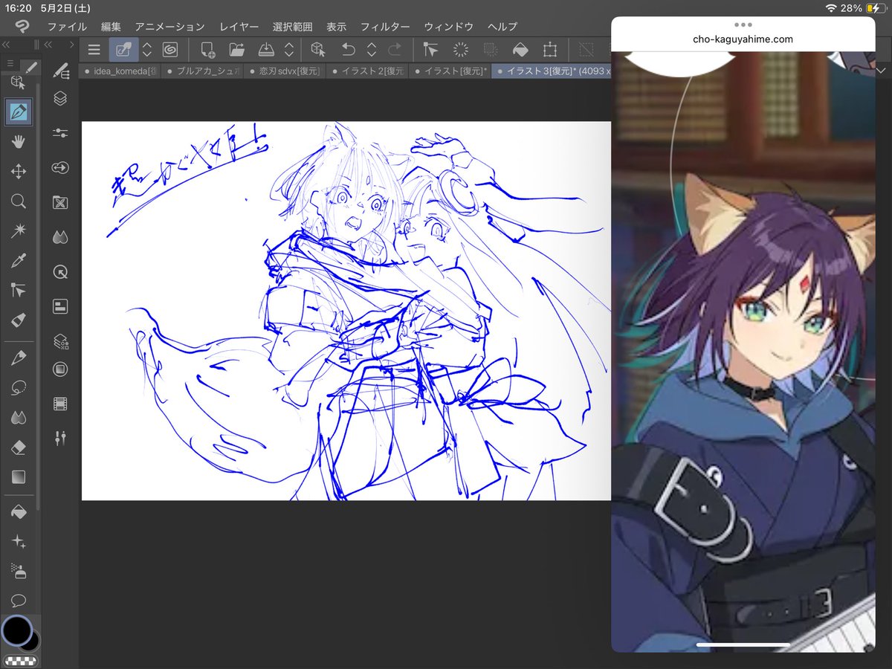
Task: Open the ウィンドウ menu
Action: point(448,26)
